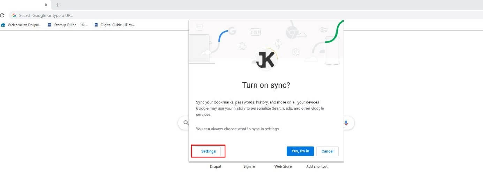483x174 pixels.
Task: Open the Welcome to Drupal bookmark
Action: [x=21, y=25]
